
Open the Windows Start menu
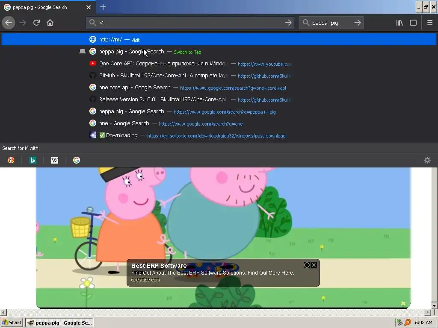(12, 322)
